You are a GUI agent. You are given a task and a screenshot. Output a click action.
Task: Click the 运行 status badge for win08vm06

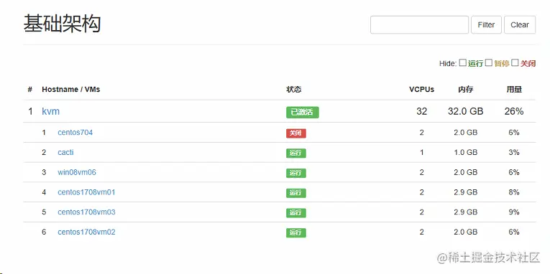pyautogui.click(x=296, y=173)
